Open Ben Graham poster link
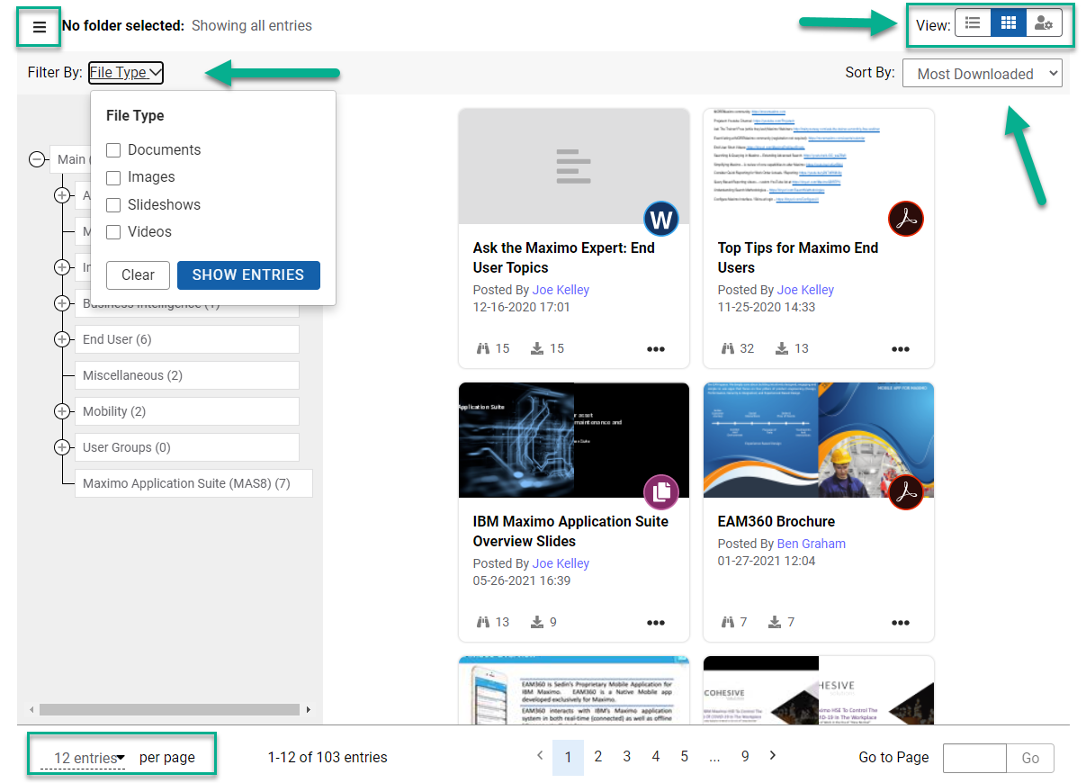The image size is (1086, 783). [811, 544]
